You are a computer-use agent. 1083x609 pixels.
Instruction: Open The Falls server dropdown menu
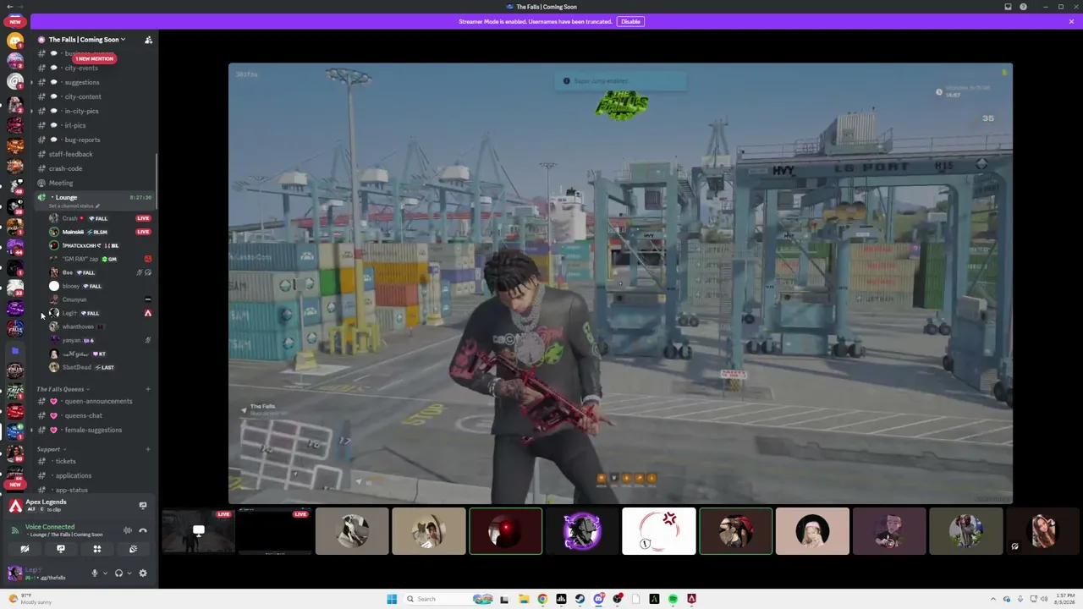pyautogui.click(x=87, y=40)
